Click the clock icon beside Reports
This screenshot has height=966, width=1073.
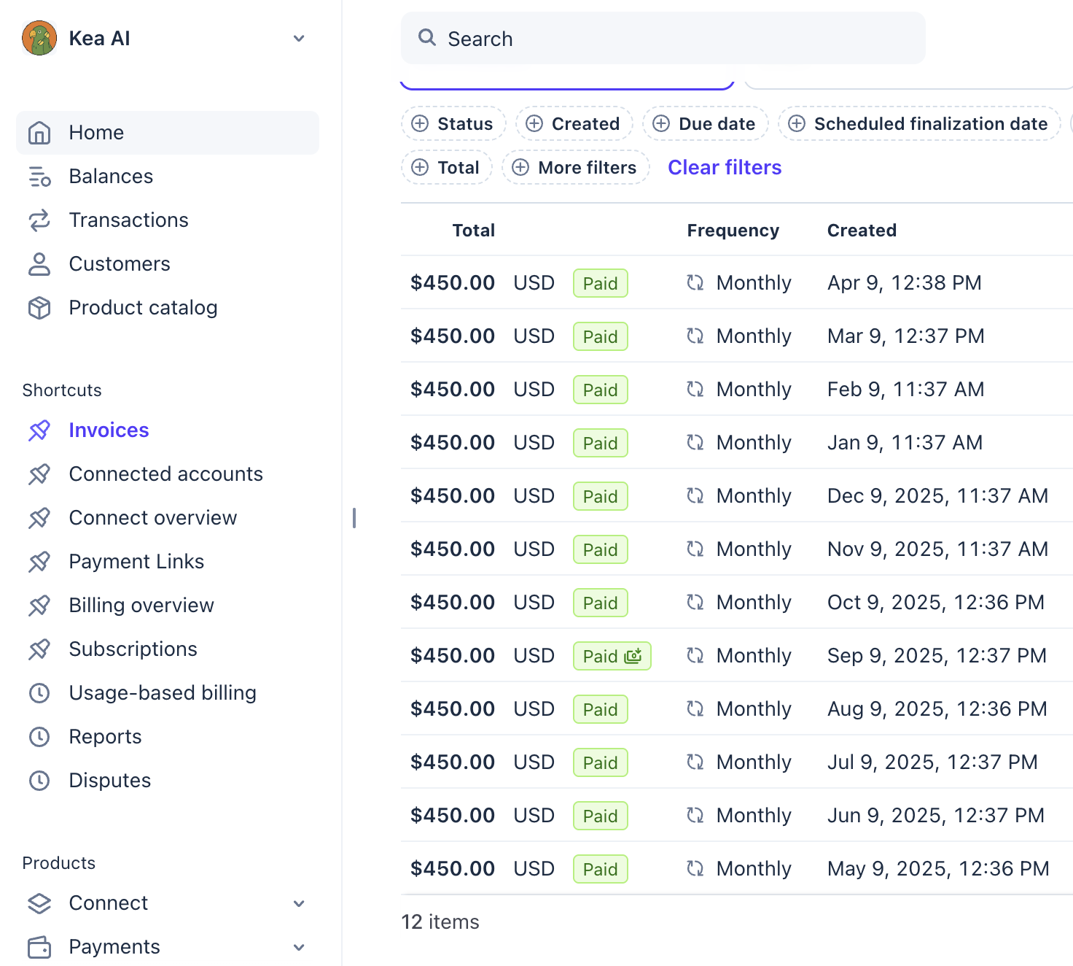(39, 737)
